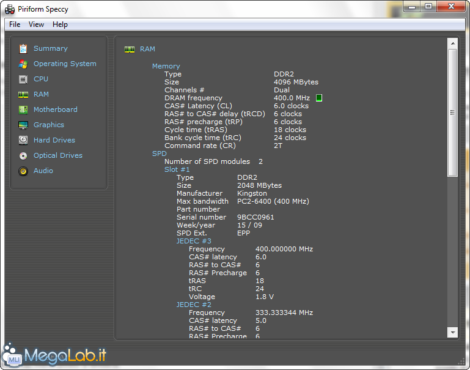The width and height of the screenshot is (470, 370).
Task: Open the Optical Drives section
Action: 58,155
